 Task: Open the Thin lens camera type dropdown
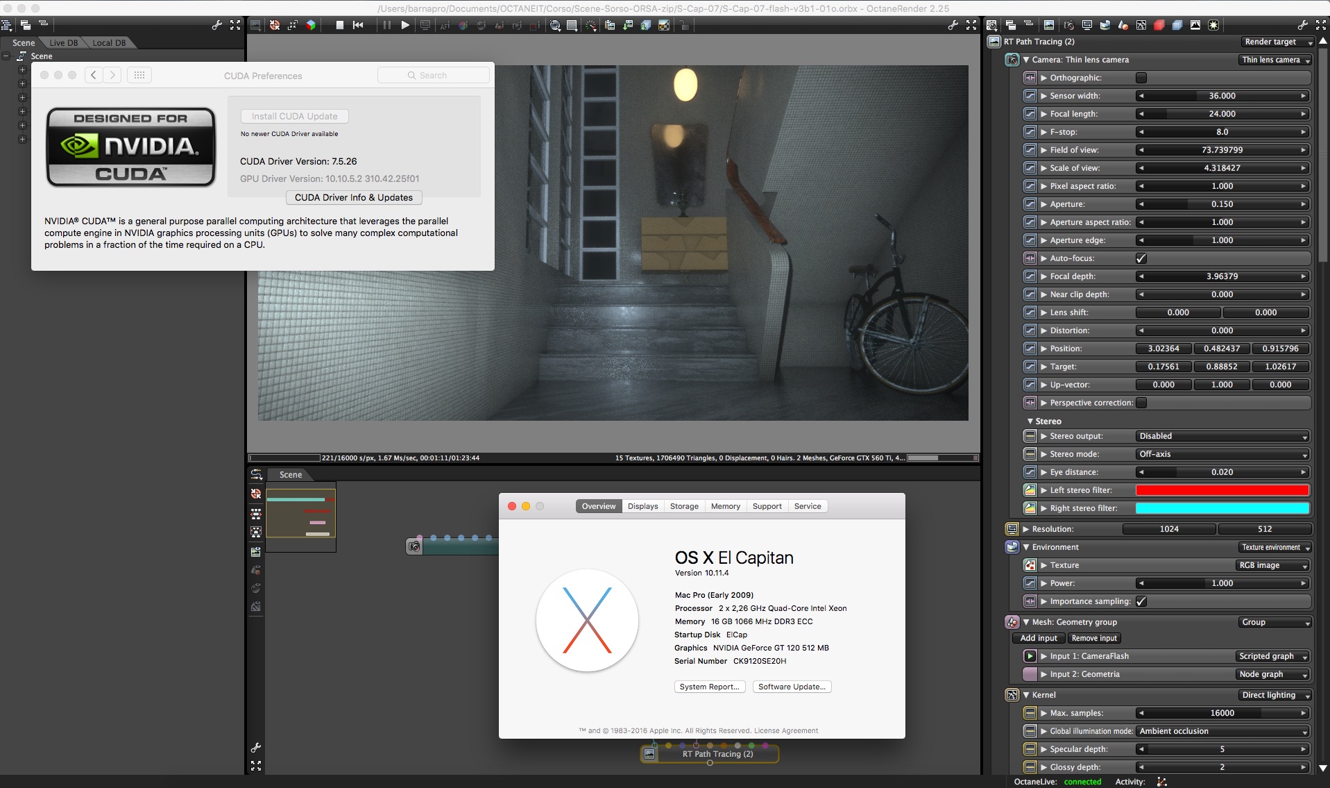point(1276,60)
